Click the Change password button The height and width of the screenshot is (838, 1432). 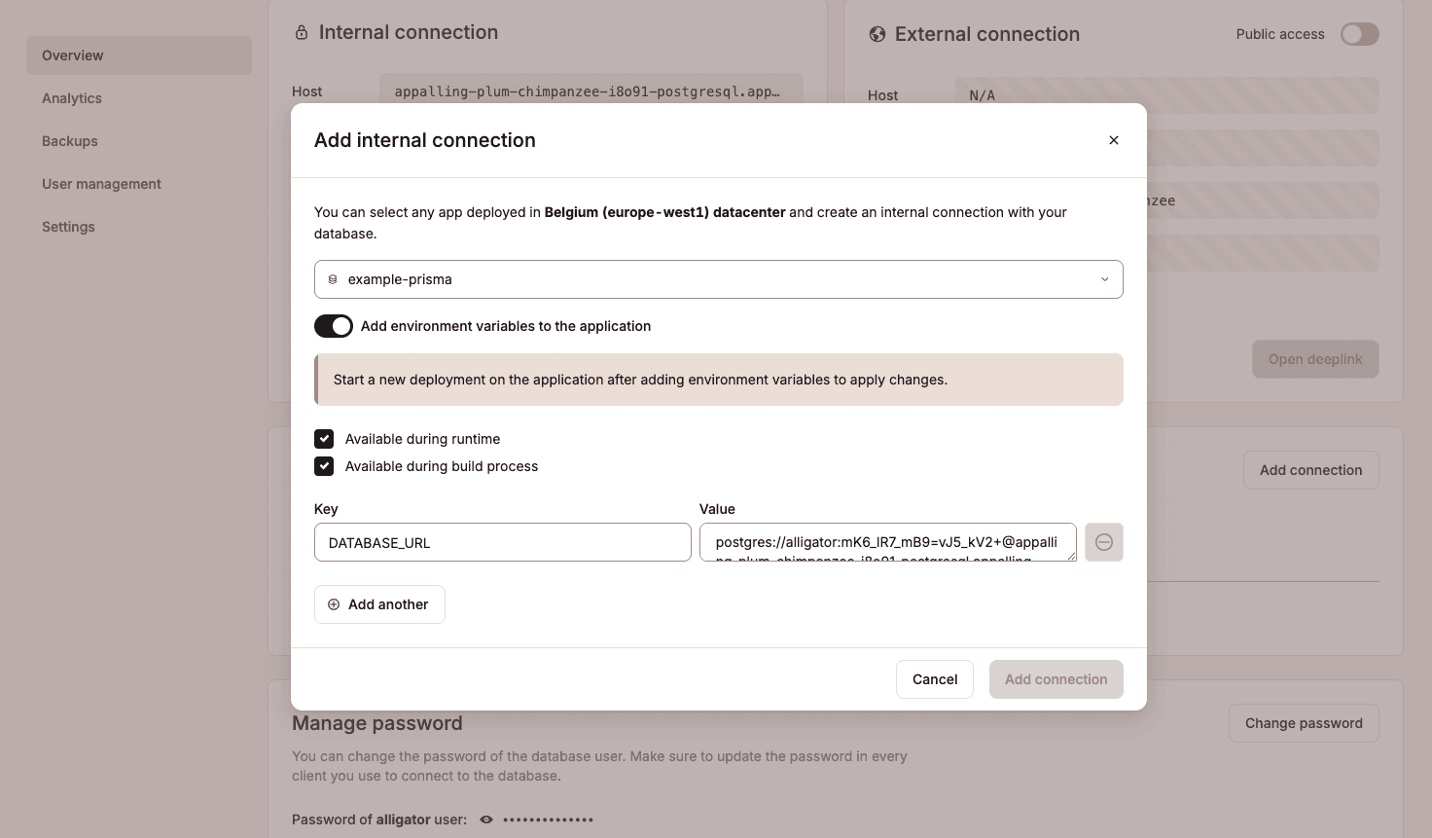tap(1304, 722)
